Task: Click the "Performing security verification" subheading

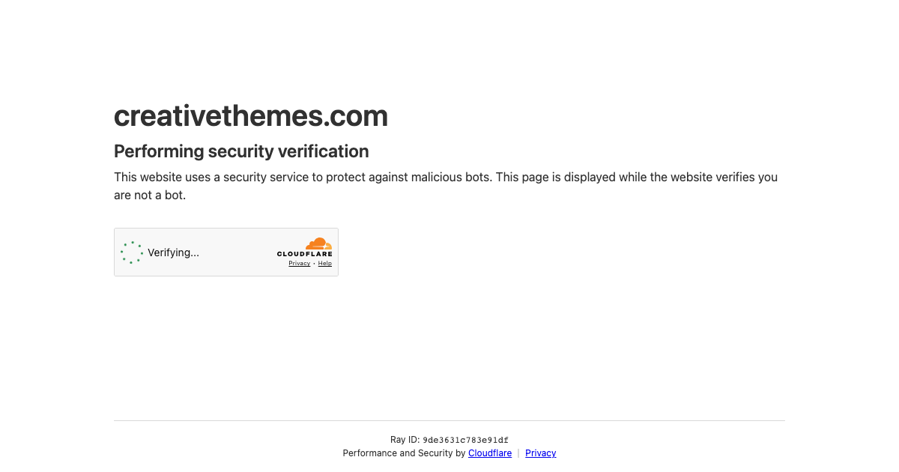Action: (x=241, y=151)
